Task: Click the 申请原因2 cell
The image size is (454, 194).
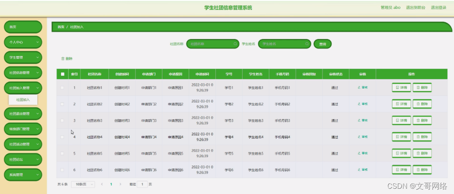Action: [175, 104]
